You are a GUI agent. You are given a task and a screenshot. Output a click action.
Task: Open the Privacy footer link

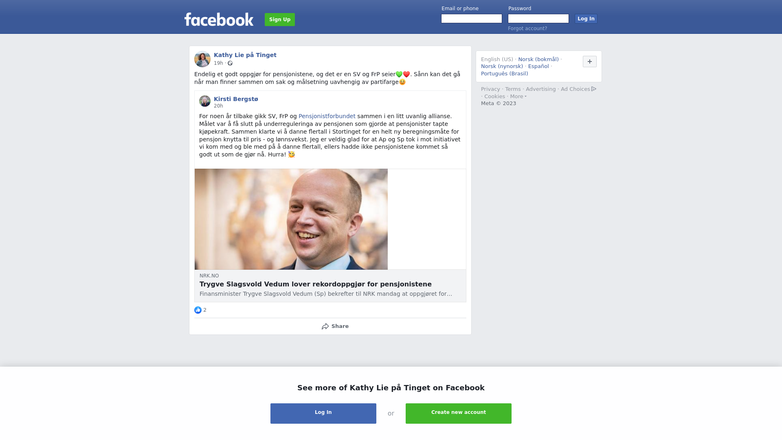pos(490,89)
